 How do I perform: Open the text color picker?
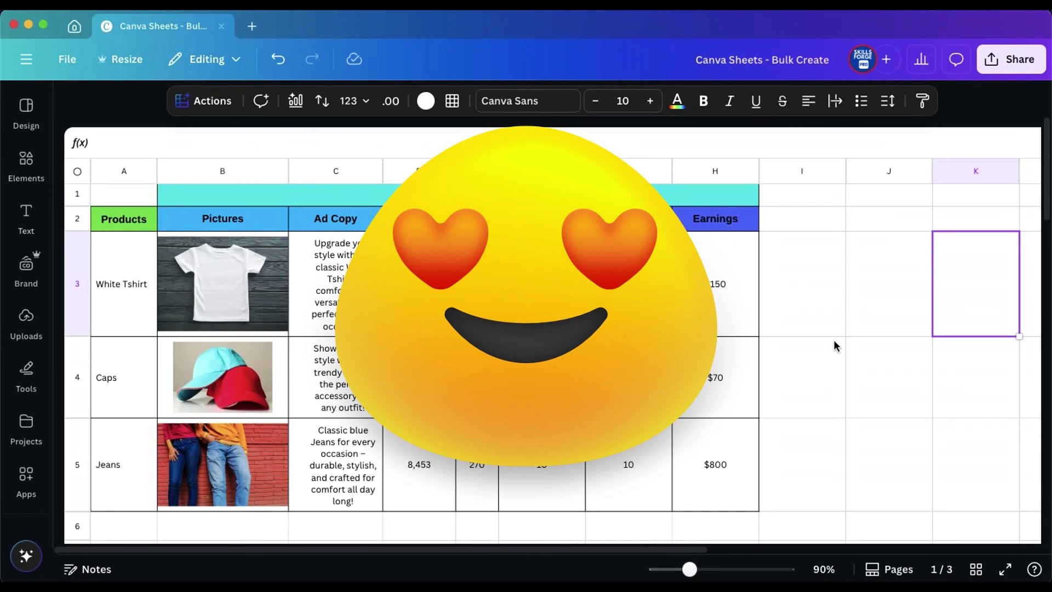click(x=677, y=101)
